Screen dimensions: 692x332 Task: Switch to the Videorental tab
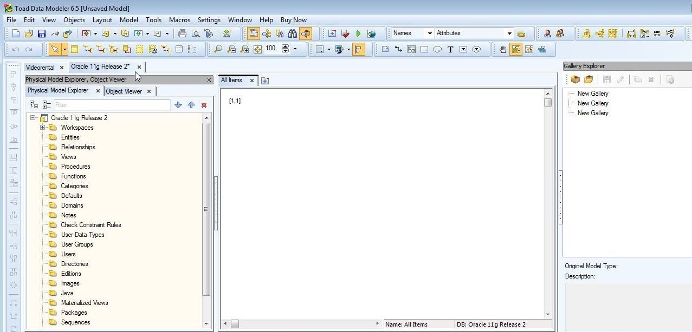[40, 68]
